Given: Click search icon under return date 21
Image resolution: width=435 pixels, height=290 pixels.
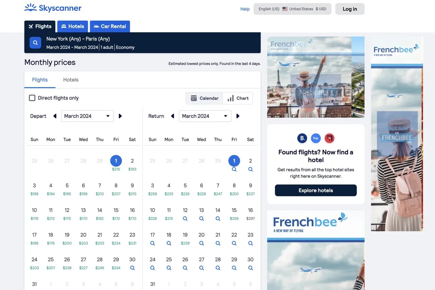Looking at the screenshot, I should (x=218, y=243).
